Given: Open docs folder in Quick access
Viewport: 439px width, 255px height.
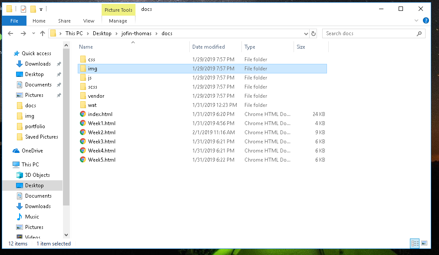Looking at the screenshot, I should (30, 106).
